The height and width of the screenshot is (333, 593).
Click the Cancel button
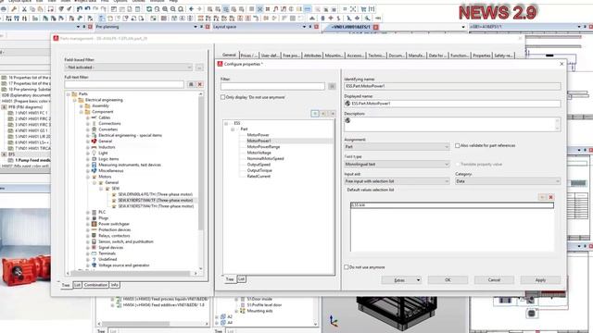[494, 280]
